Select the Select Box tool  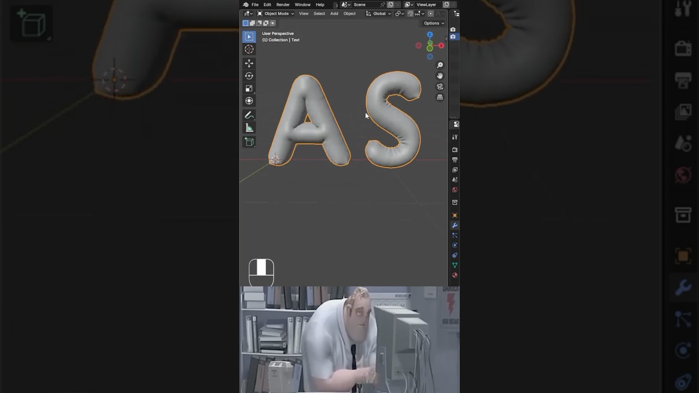[x=249, y=37]
